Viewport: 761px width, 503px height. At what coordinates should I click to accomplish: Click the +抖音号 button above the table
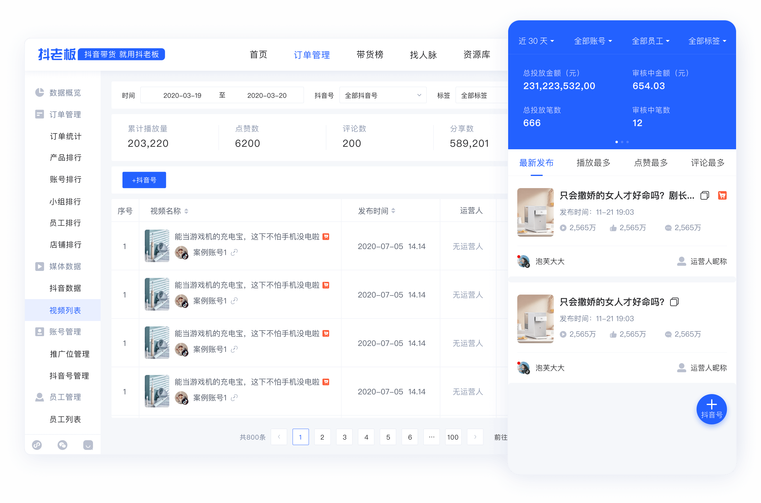pyautogui.click(x=144, y=180)
